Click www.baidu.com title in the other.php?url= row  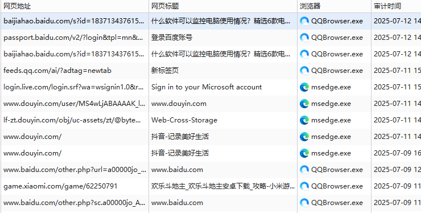click(177, 170)
